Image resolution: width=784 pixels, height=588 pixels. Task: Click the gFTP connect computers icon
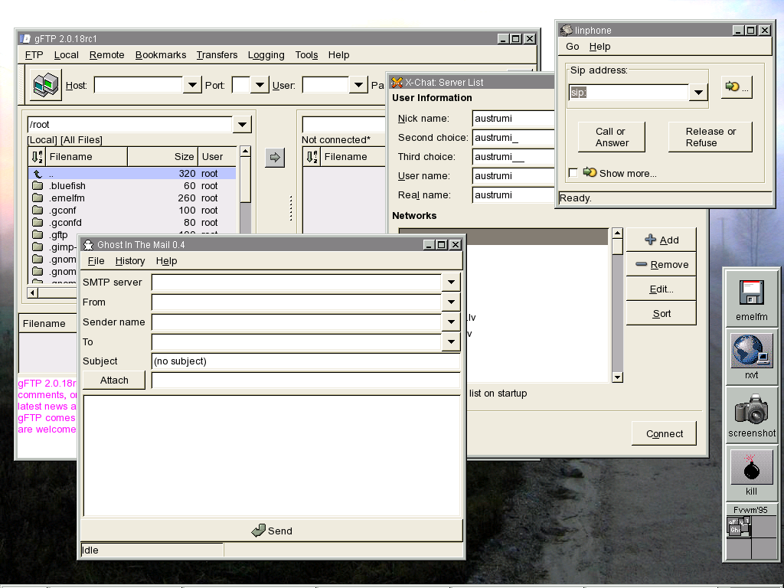45,84
